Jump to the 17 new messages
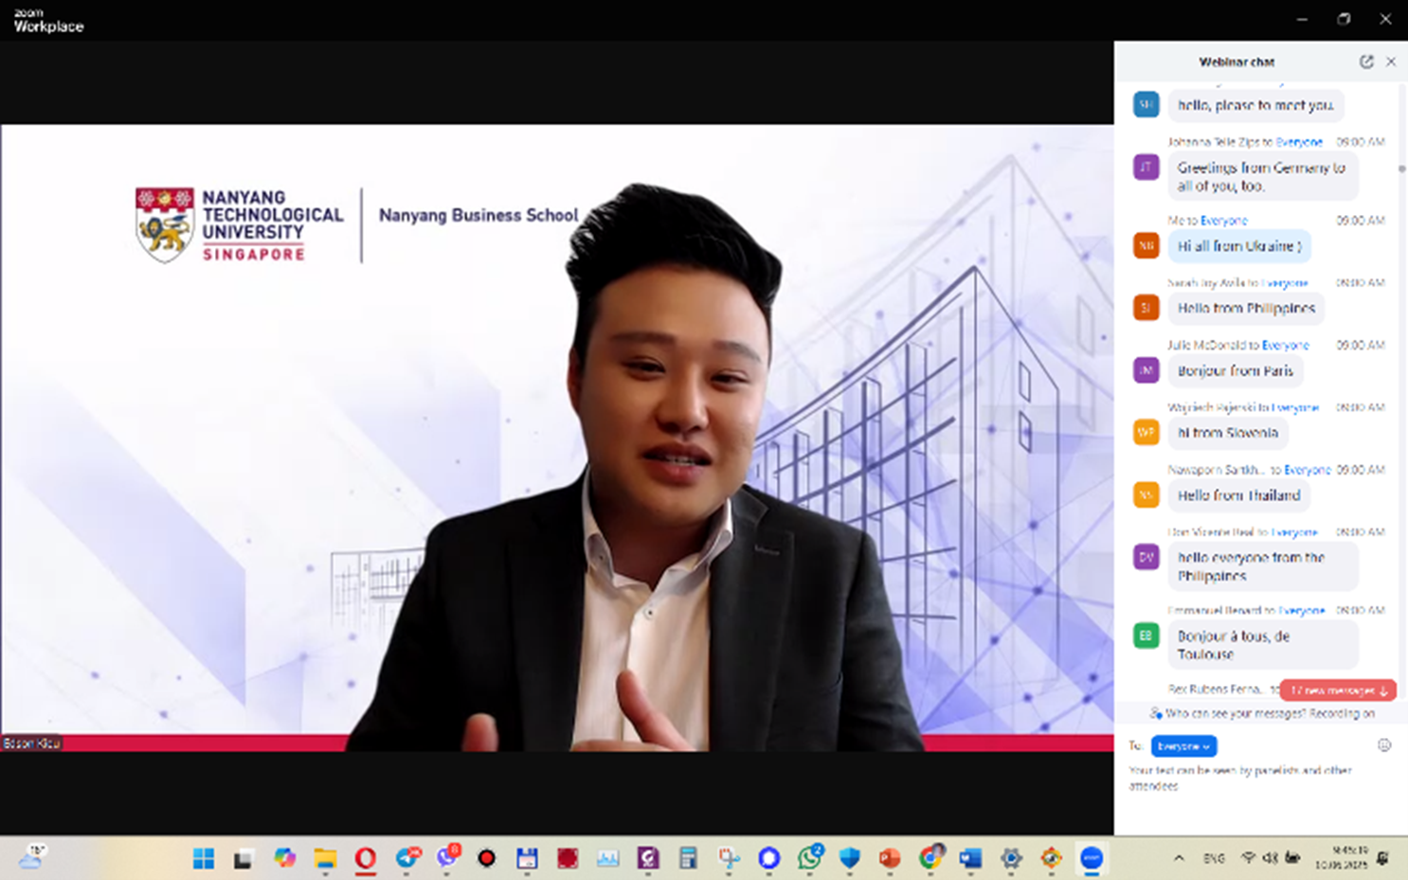The width and height of the screenshot is (1408, 880). (x=1337, y=691)
